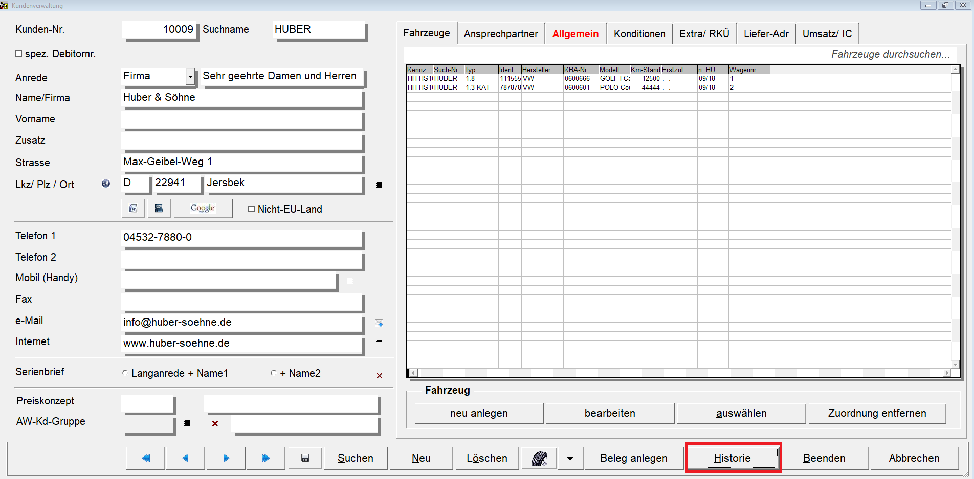Click Beleg anlegen button
Image resolution: width=974 pixels, height=479 pixels.
click(634, 458)
